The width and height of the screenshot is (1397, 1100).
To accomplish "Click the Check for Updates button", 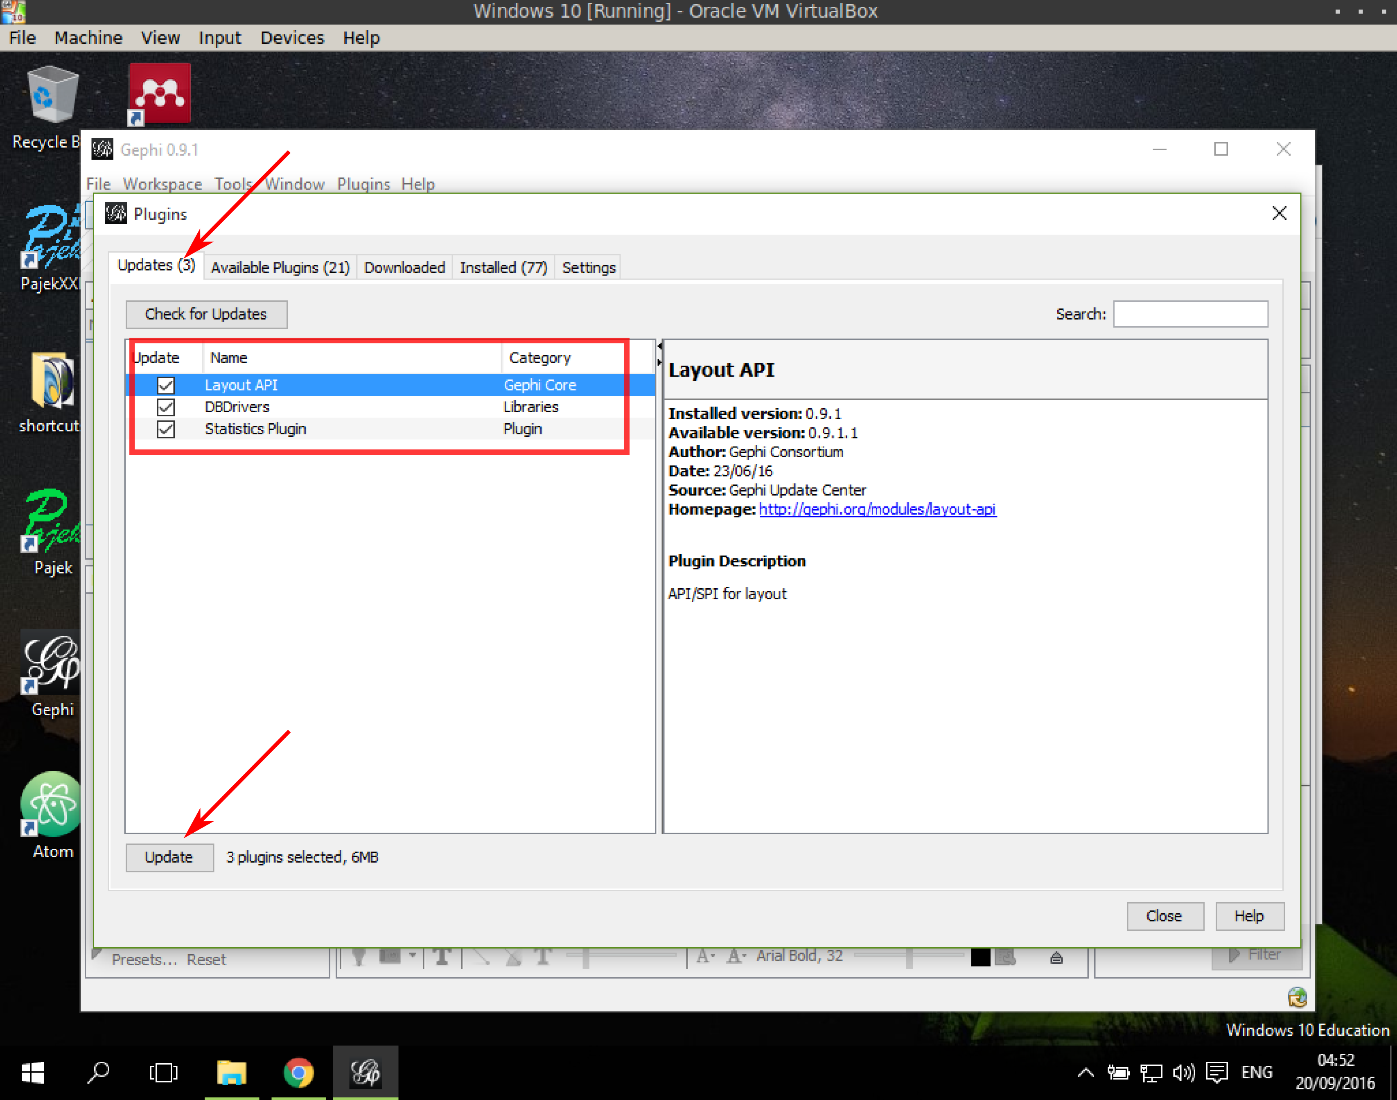I will pyautogui.click(x=205, y=313).
